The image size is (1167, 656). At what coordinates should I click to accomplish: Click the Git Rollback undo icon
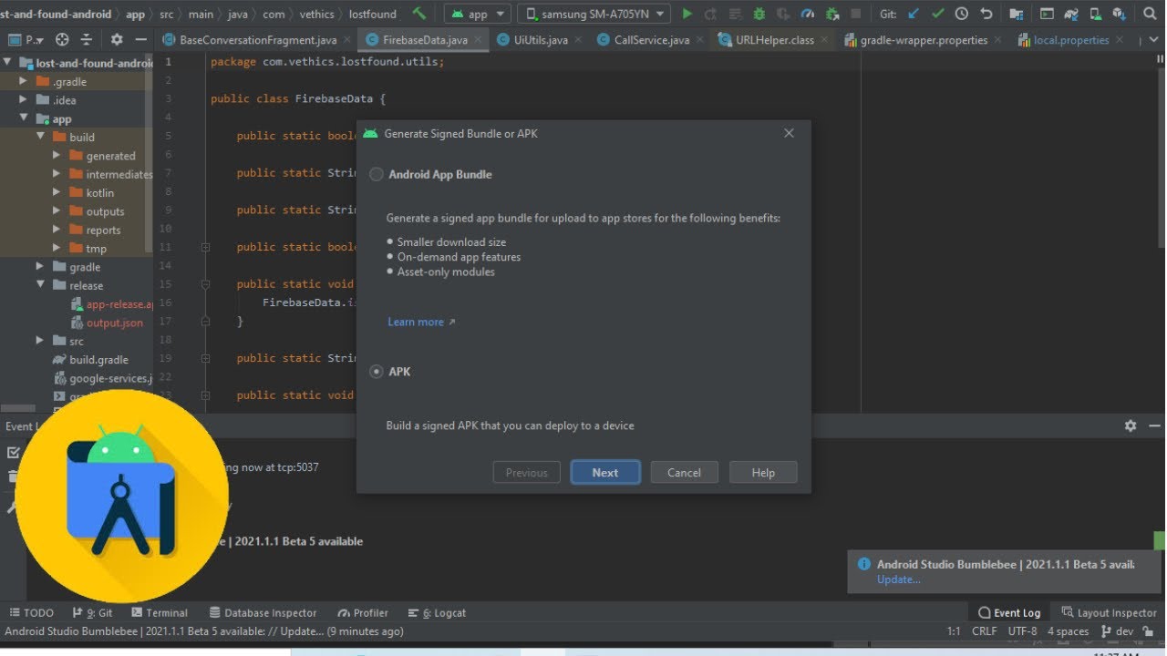coord(986,14)
